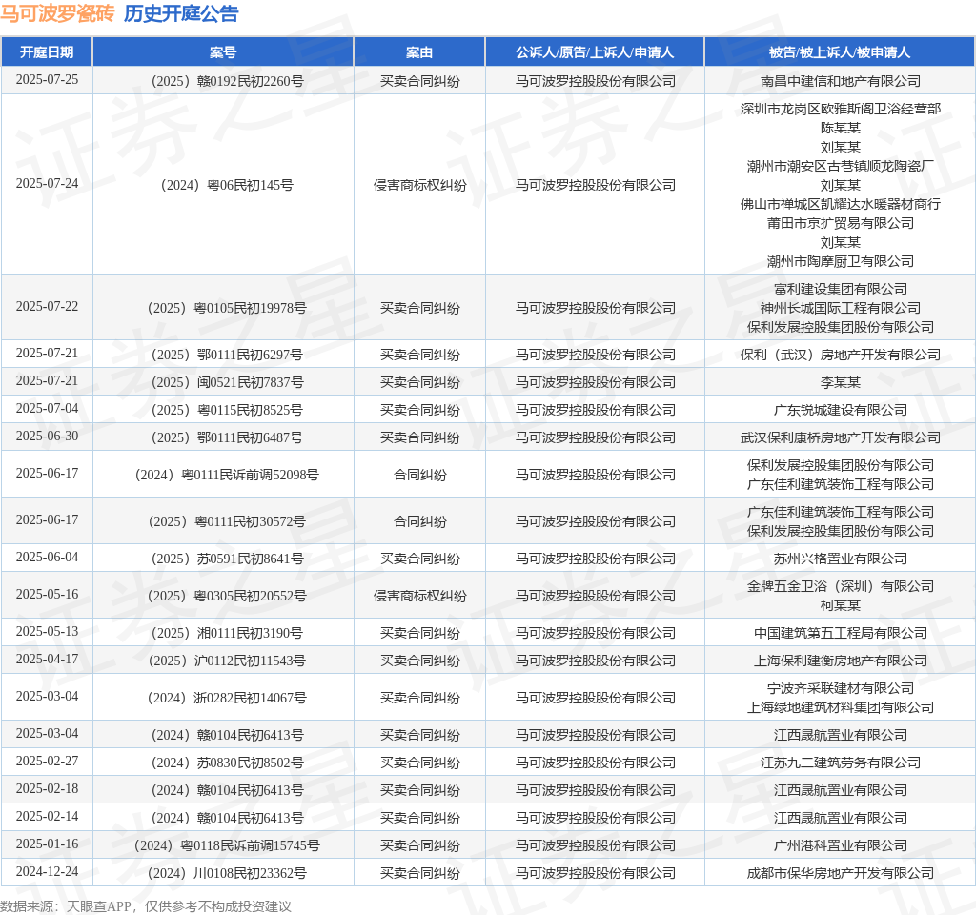Click case number (2025)闽0521民初7837号
Image resolution: width=976 pixels, height=915 pixels.
[x=227, y=382]
